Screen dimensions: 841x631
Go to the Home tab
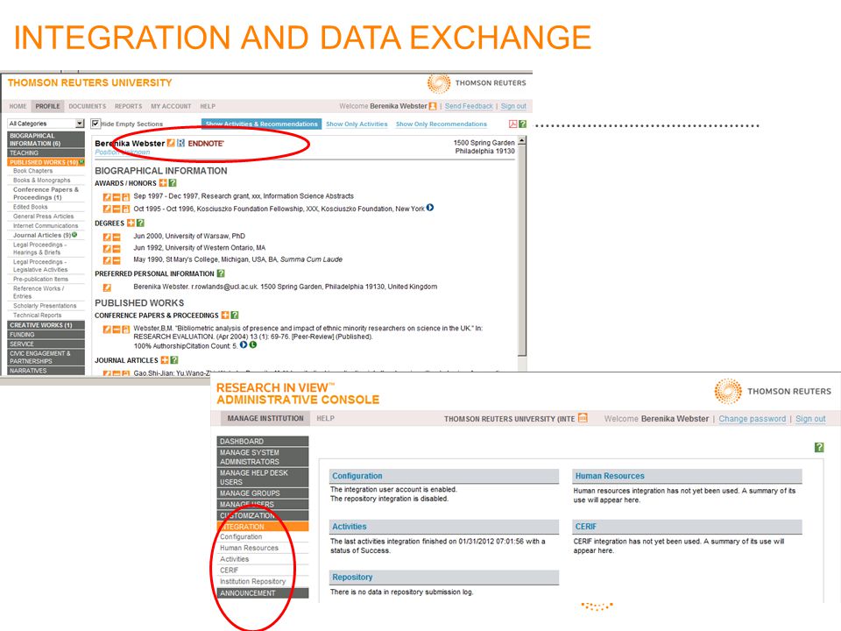click(x=18, y=106)
